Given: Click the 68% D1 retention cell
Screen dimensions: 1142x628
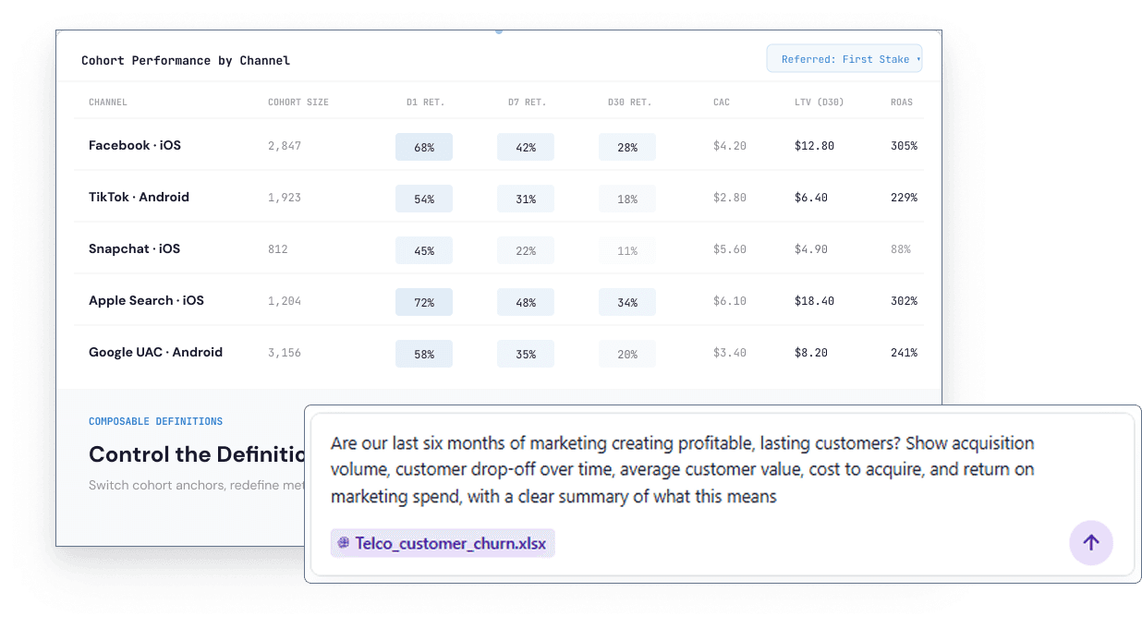Looking at the screenshot, I should (424, 147).
